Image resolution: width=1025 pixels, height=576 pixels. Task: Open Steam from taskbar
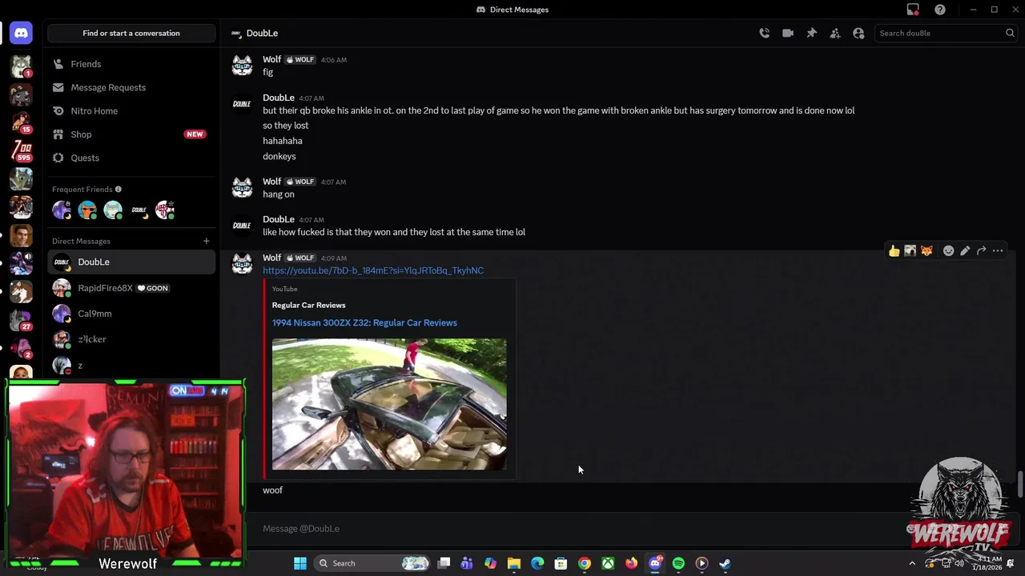coord(725,563)
